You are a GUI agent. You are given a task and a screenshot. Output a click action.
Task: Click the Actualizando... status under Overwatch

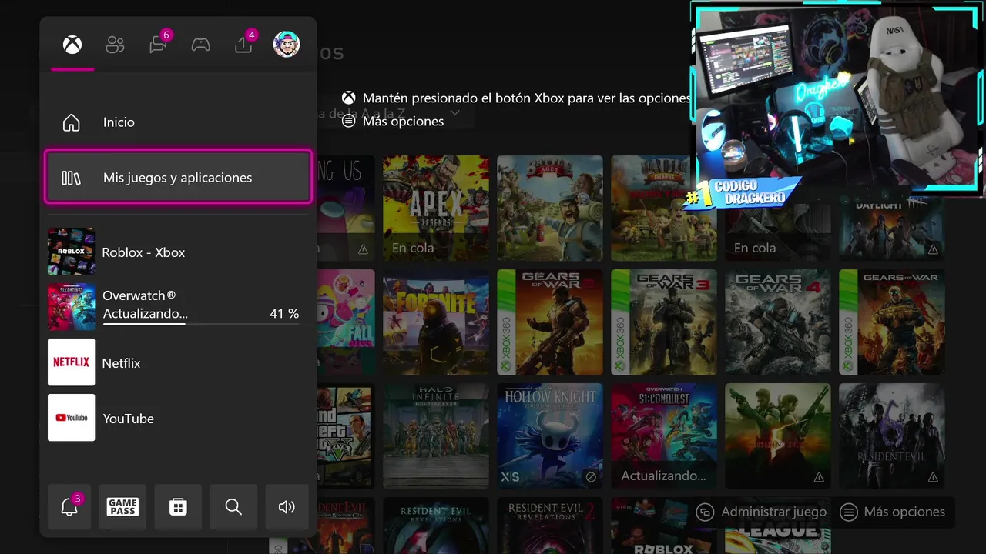point(146,314)
